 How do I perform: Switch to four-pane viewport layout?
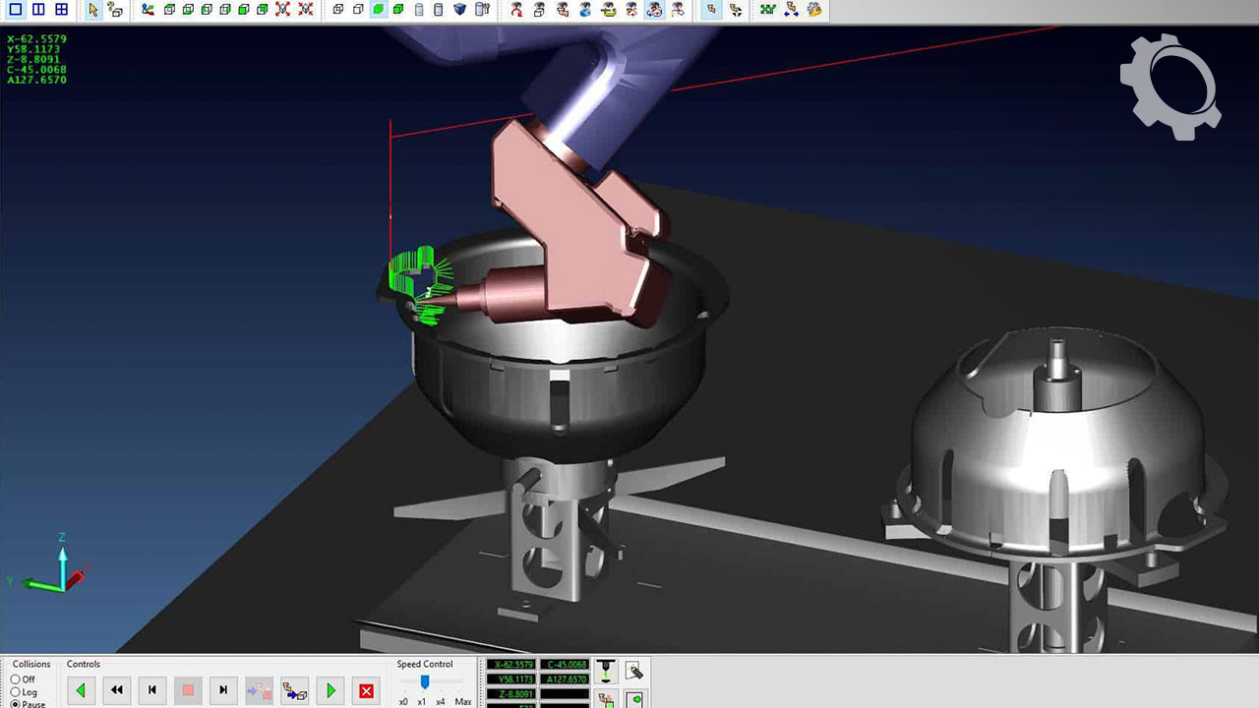point(61,10)
